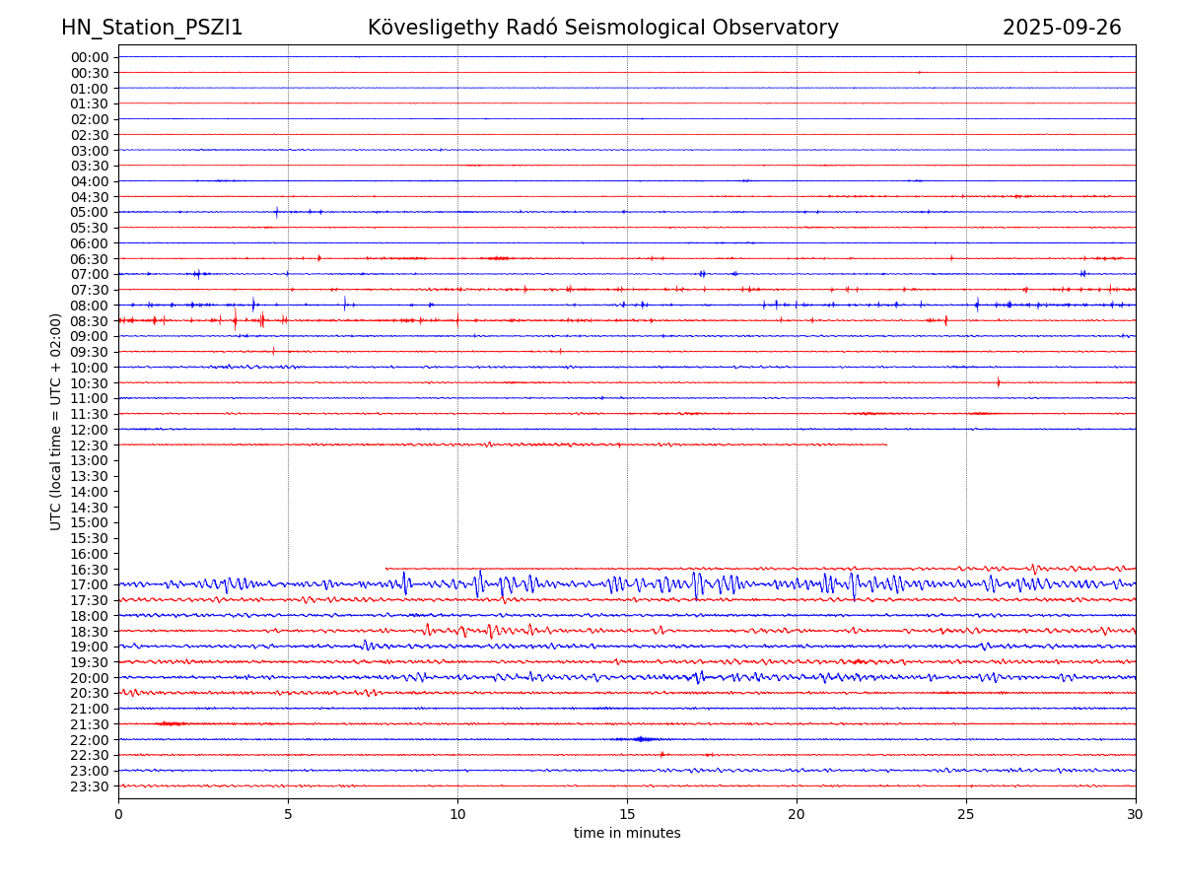The width and height of the screenshot is (1183, 887).
Task: Select the 05:00 row time label
Action: pyautogui.click(x=90, y=212)
